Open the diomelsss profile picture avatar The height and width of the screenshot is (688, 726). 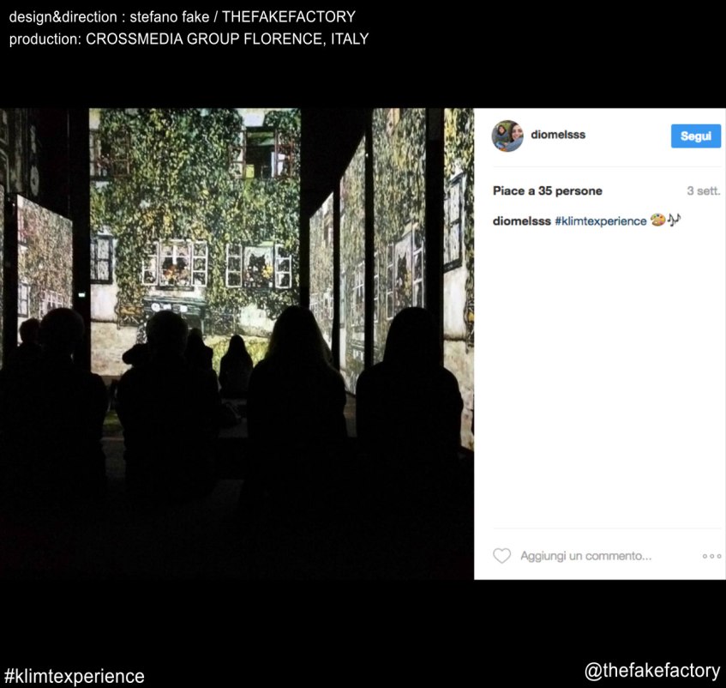(x=507, y=136)
